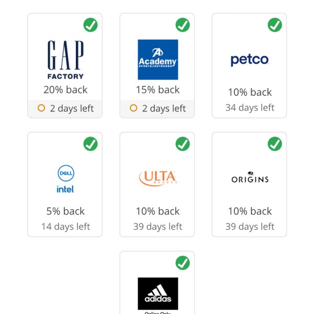Toggle green checkmark on Adidas offer

coord(183,263)
